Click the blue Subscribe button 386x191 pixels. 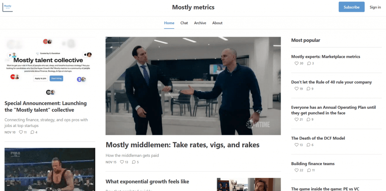click(x=352, y=7)
